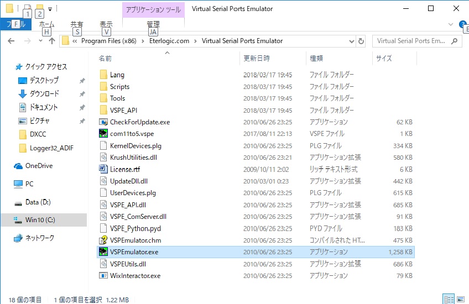Select the KernelDevices.plg file icon
The height and width of the screenshot is (304, 469).
(x=103, y=145)
